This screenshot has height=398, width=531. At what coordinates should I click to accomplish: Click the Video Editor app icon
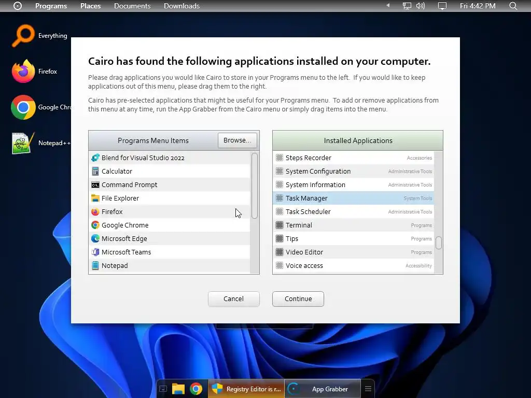tap(280, 252)
